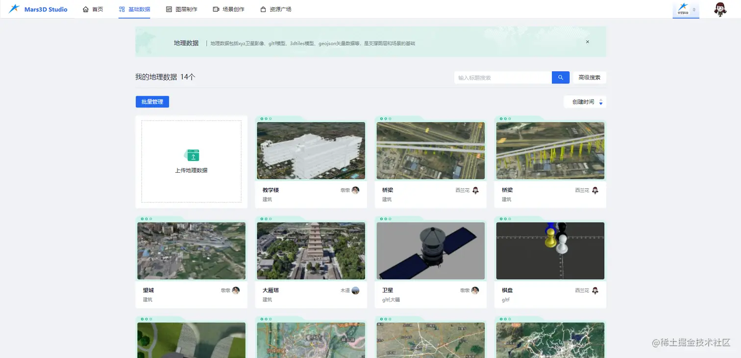Open thumbnail with glowing white road network
741x358 pixels.
pyautogui.click(x=550, y=340)
